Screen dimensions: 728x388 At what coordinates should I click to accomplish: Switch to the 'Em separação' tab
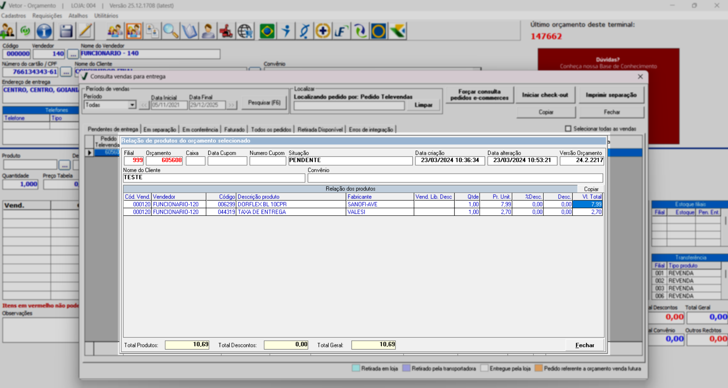[160, 130]
